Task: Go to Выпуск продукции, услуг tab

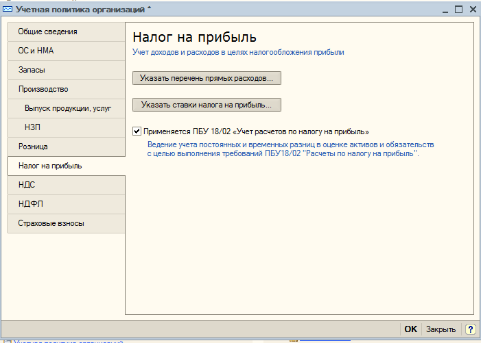Action: (66, 108)
